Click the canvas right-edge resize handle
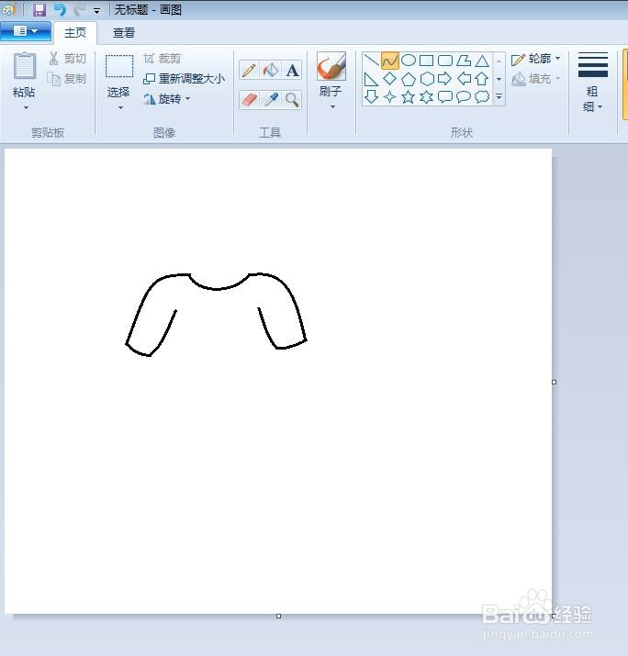The image size is (628, 656). (x=555, y=382)
